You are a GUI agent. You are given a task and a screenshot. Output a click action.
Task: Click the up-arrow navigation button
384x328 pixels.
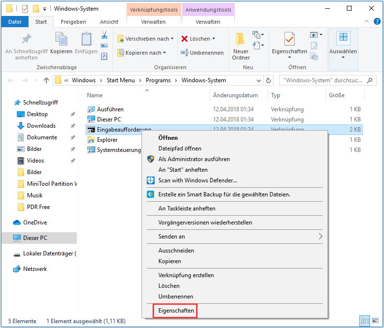46,80
